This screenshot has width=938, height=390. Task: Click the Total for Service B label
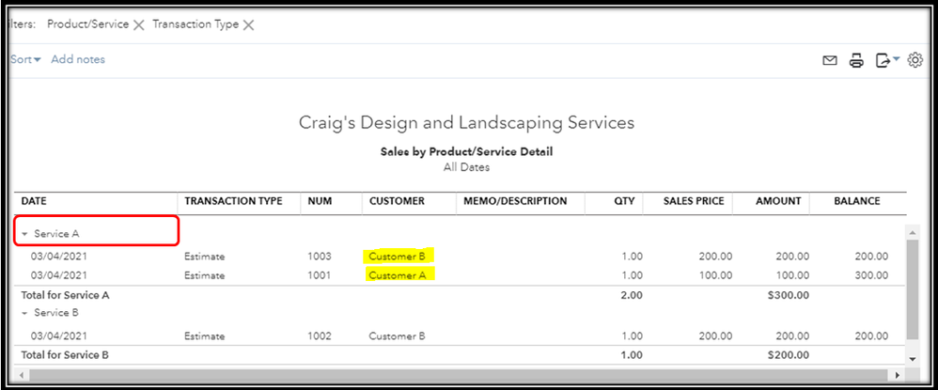pos(65,355)
